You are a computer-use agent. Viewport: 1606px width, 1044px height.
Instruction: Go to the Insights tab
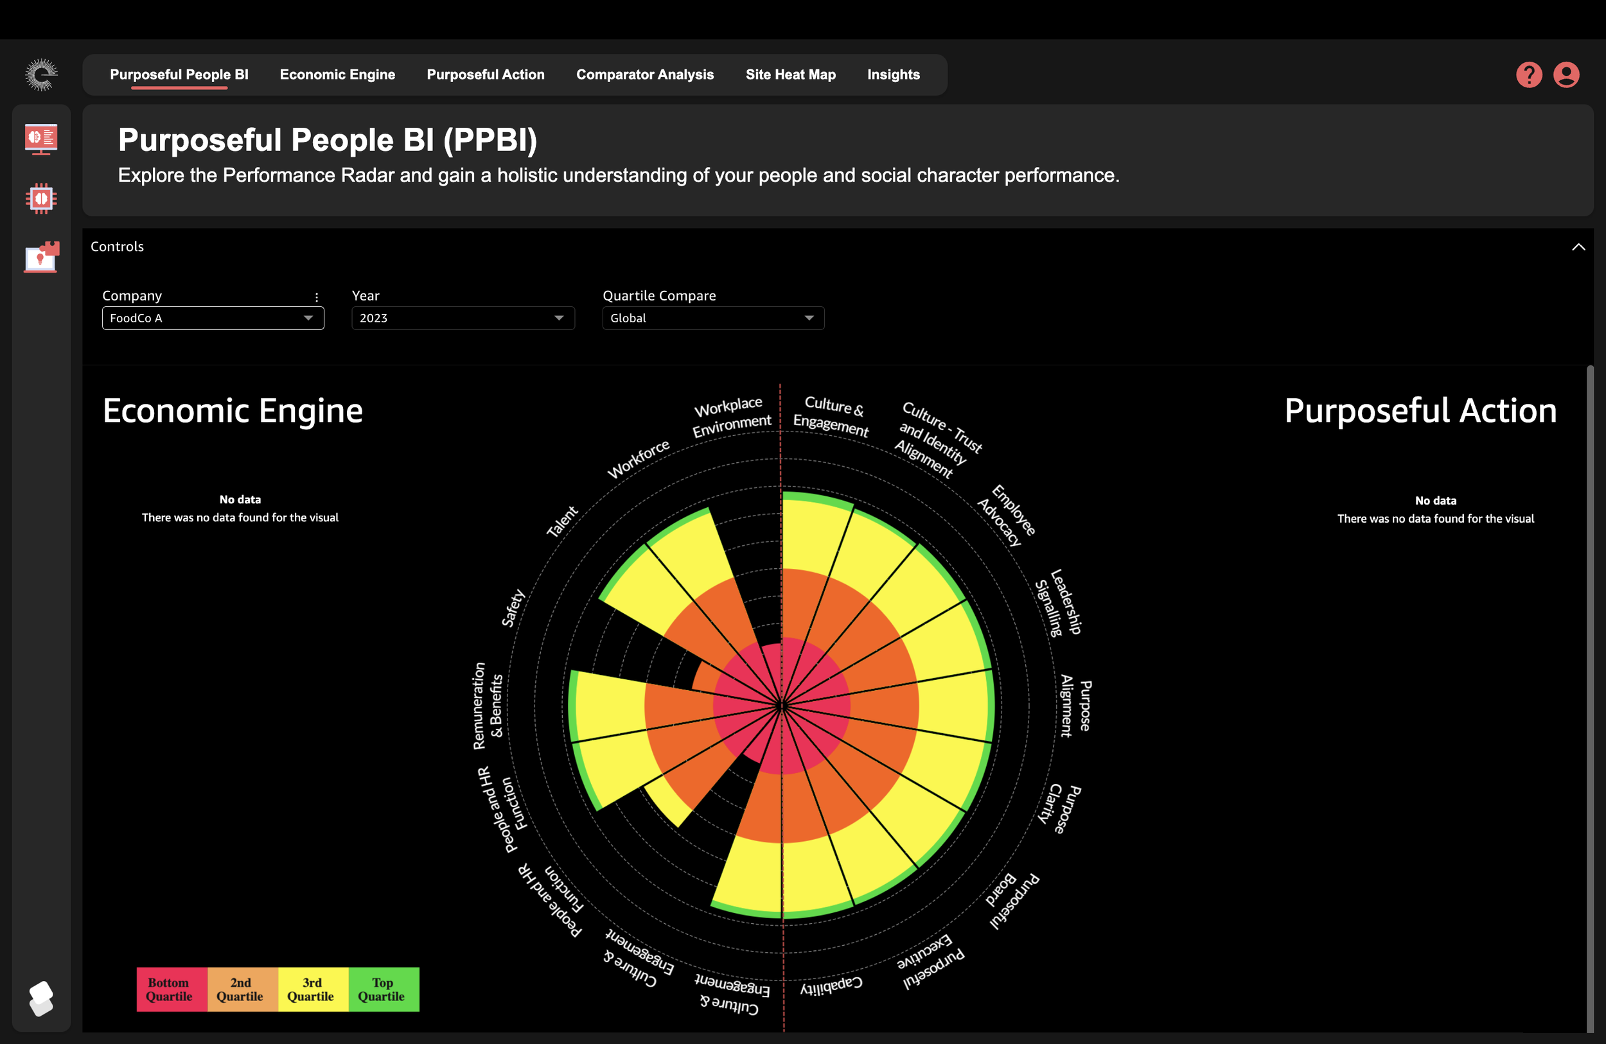coord(893,75)
